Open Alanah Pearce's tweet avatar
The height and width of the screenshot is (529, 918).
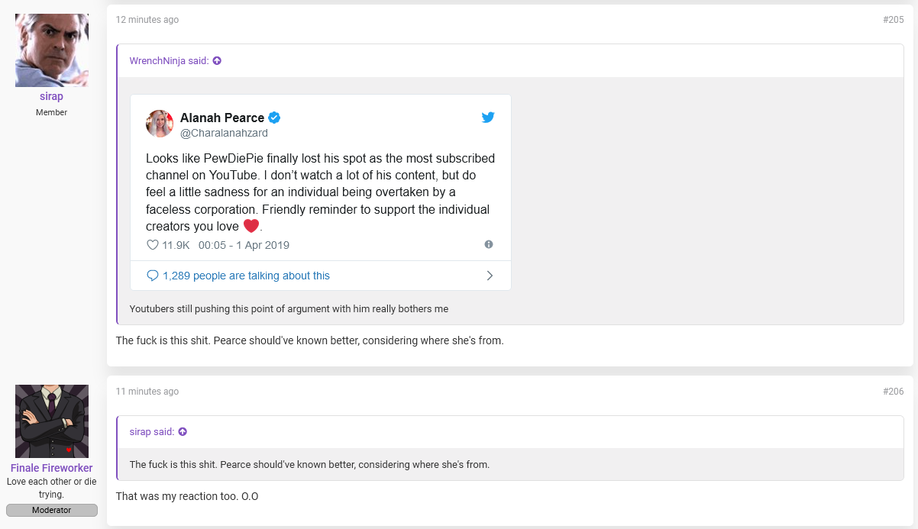tap(160, 124)
